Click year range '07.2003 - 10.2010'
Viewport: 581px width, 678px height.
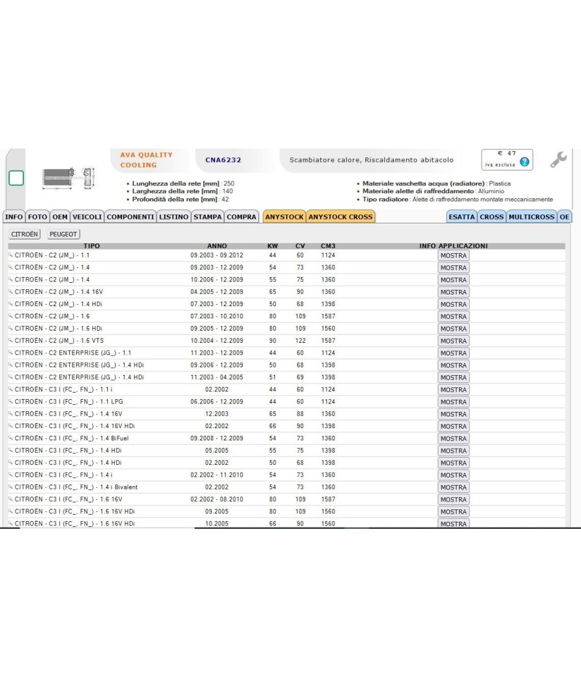coord(217,316)
